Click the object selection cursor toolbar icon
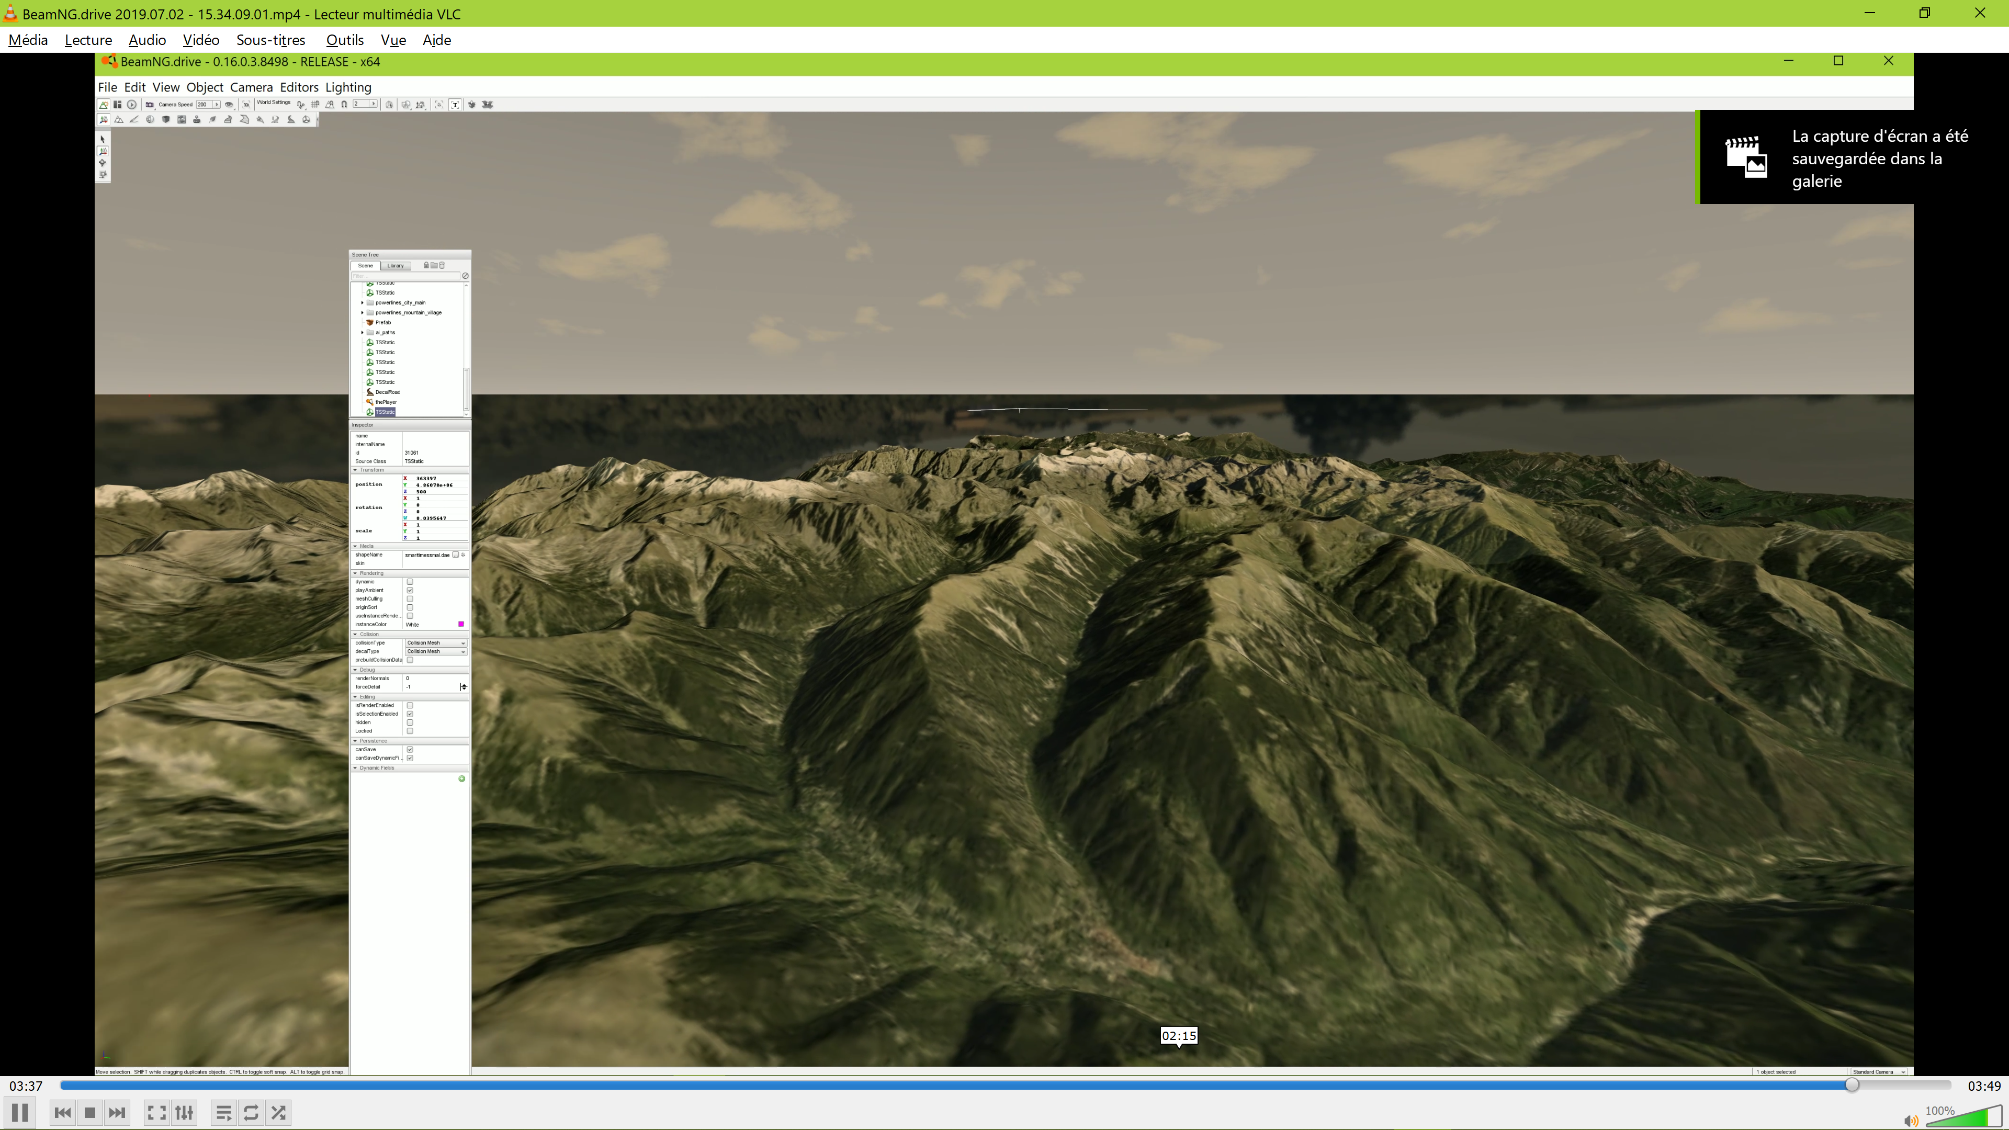This screenshot has height=1130, width=2009. click(x=389, y=105)
